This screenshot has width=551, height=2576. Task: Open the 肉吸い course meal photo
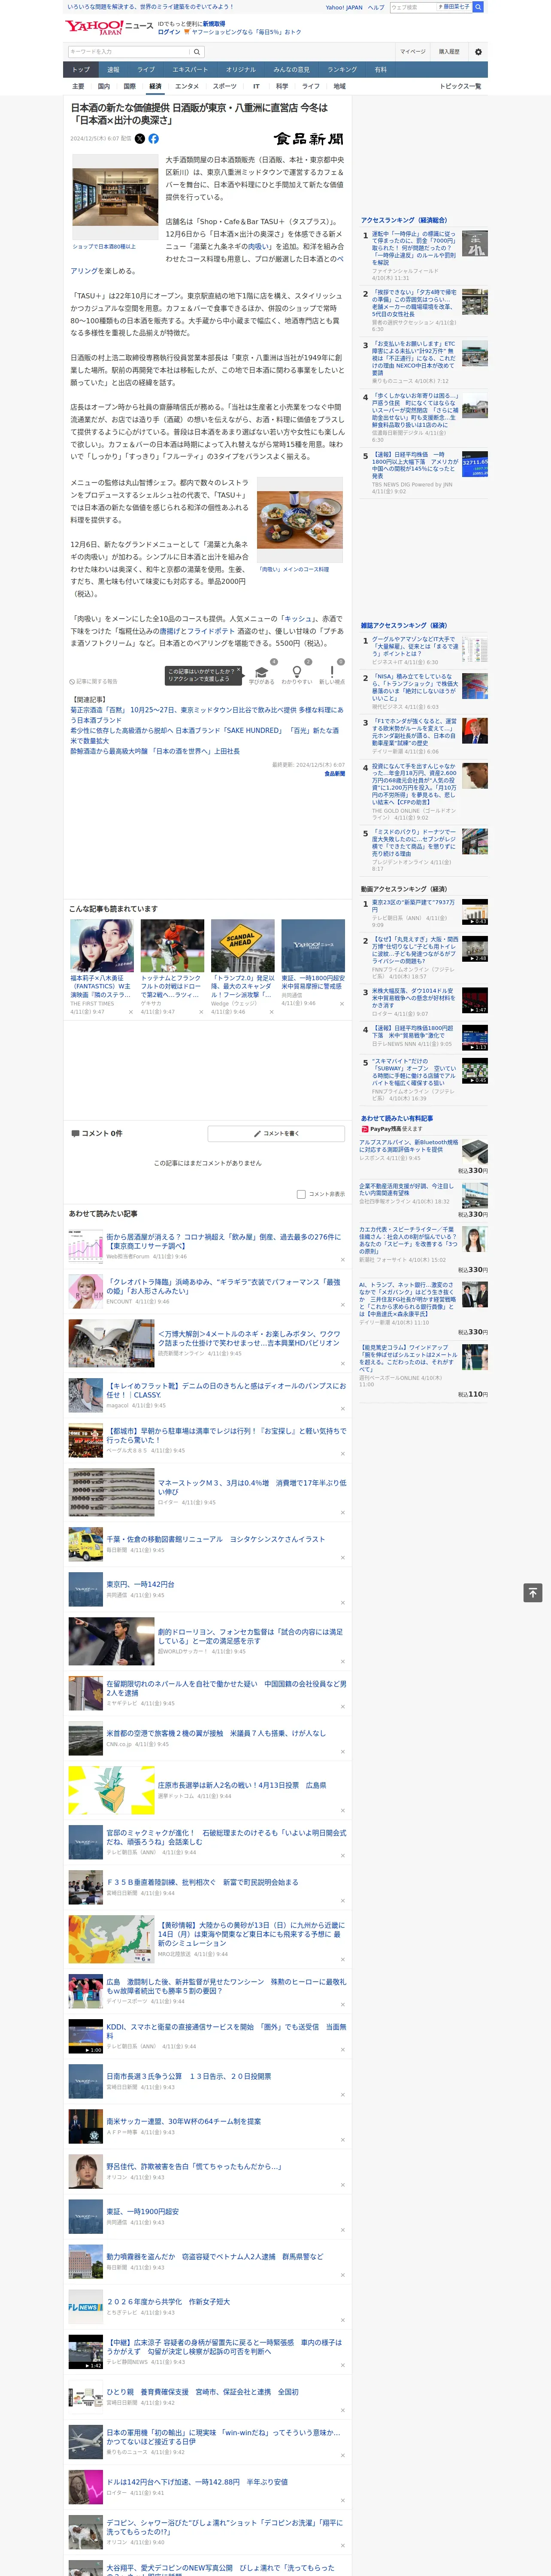click(300, 520)
